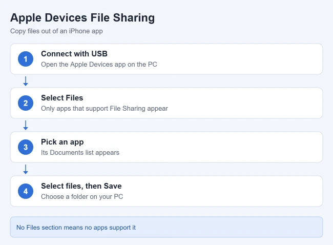Image resolution: width=333 pixels, height=245 pixels.
Task: Click the 'Apple Devices File Sharing' heading
Action: click(x=82, y=18)
